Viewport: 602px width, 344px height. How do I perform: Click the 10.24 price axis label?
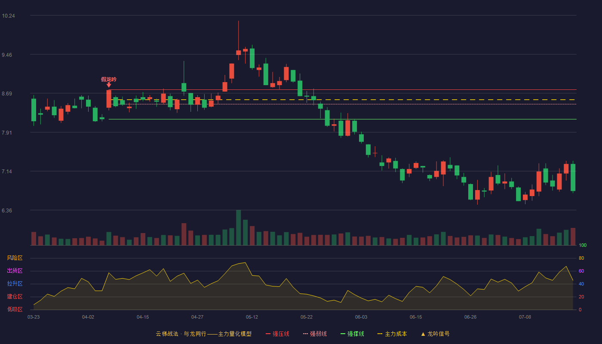pyautogui.click(x=8, y=16)
